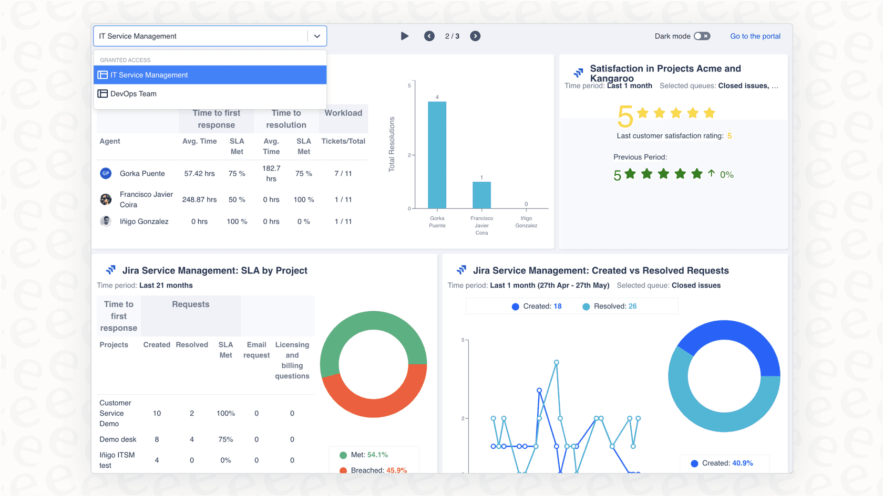Open the Go to the portal link
This screenshot has height=496, width=883.
click(755, 36)
